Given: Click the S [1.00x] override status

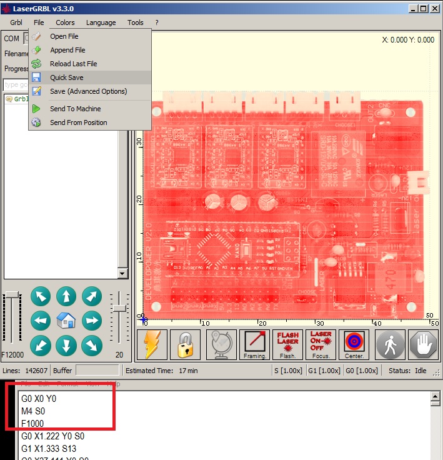Looking at the screenshot, I should [288, 371].
